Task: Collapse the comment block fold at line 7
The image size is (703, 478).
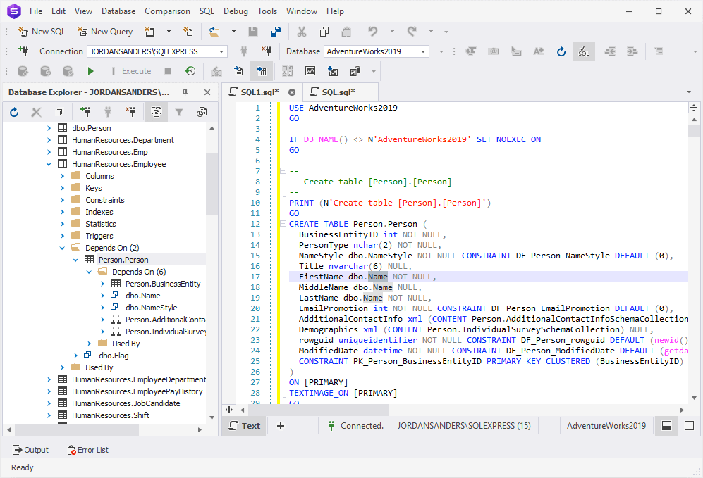Action: click(x=283, y=171)
